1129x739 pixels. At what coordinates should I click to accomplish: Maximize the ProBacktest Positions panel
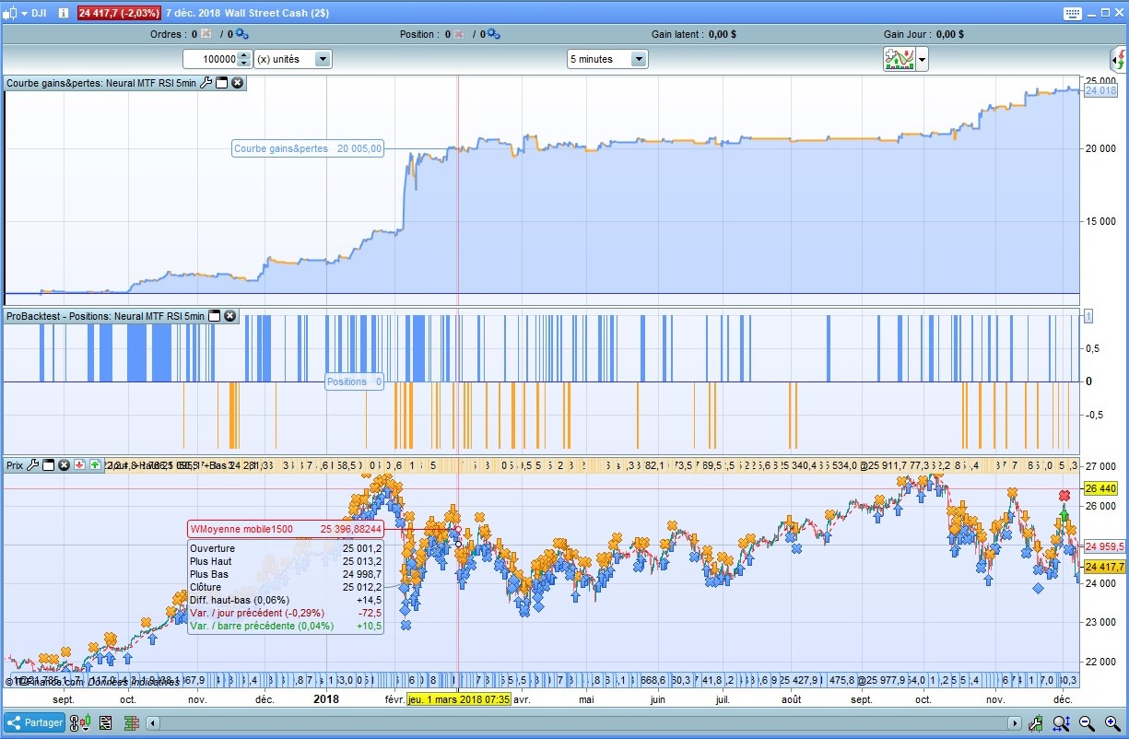(215, 316)
